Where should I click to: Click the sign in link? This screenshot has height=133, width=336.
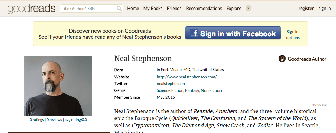pos(324,9)
